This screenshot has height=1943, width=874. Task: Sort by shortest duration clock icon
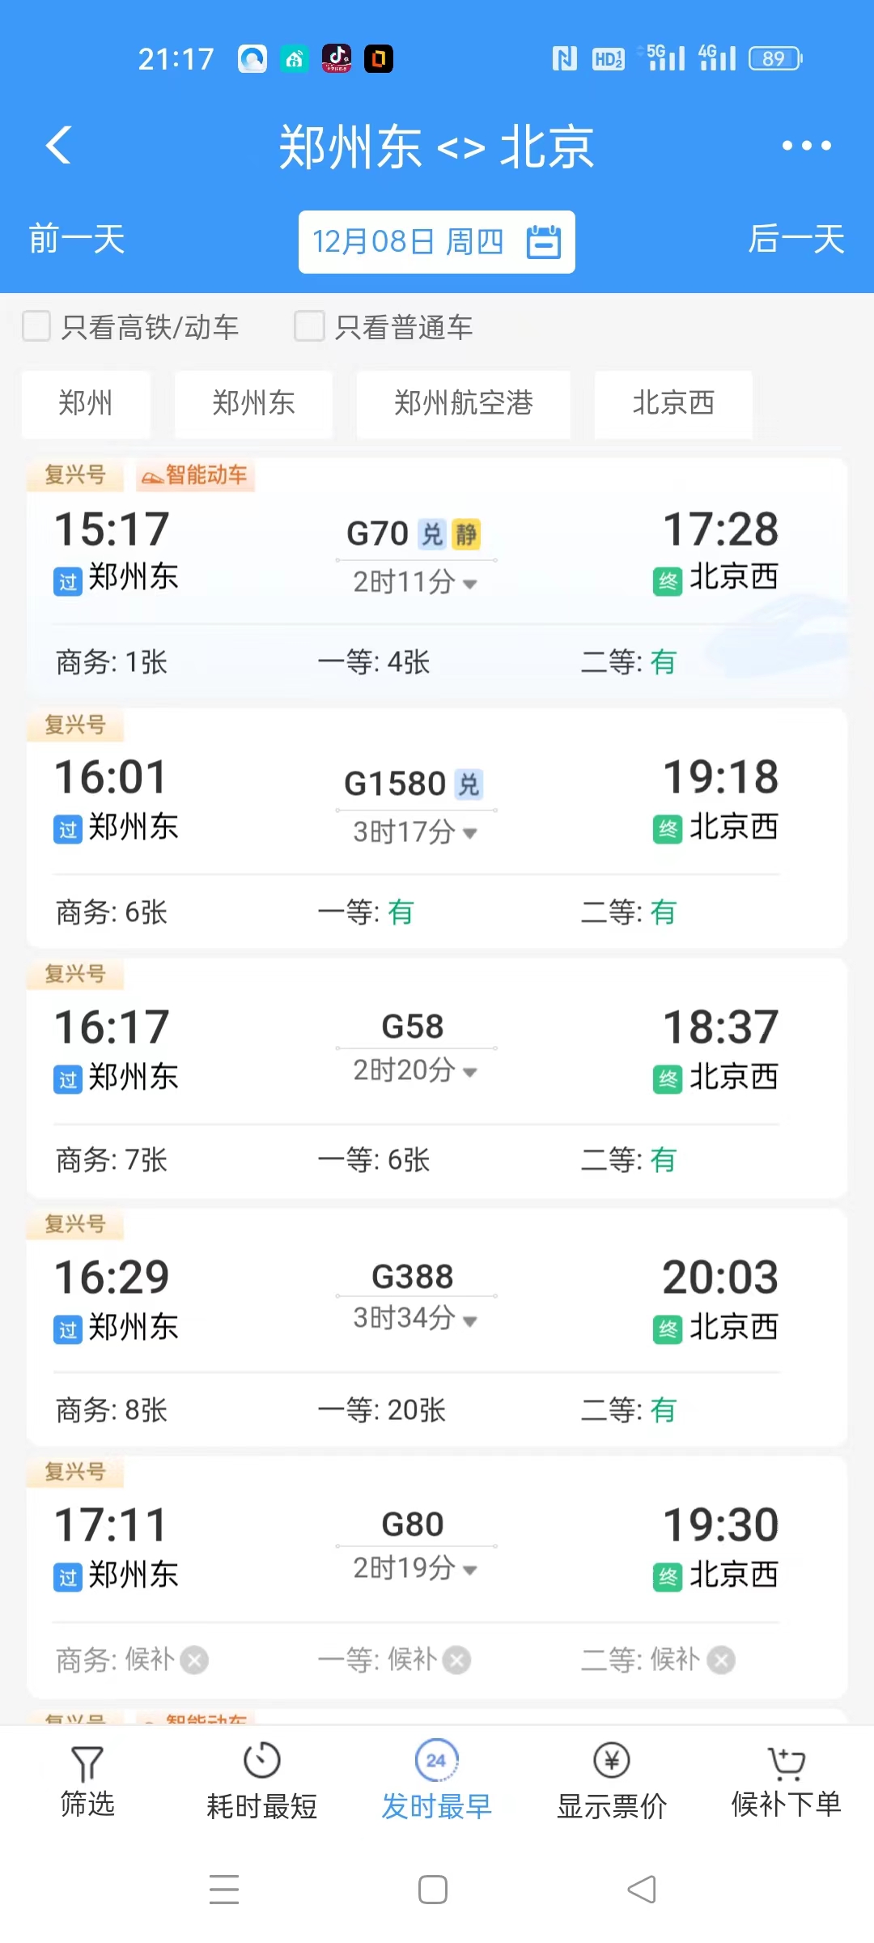(x=261, y=1761)
